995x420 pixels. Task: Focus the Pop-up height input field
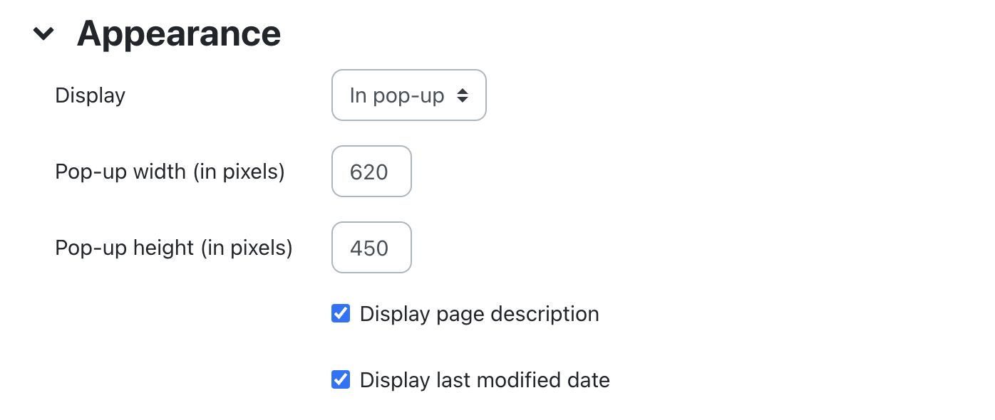371,248
